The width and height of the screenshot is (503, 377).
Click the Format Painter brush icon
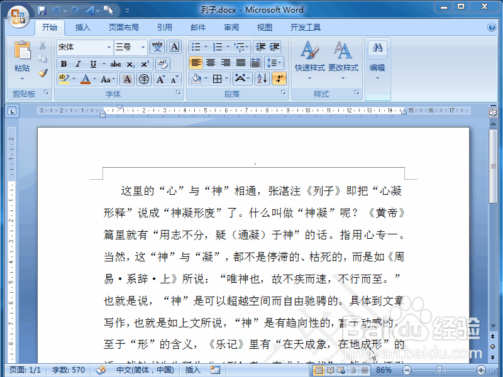(43, 72)
